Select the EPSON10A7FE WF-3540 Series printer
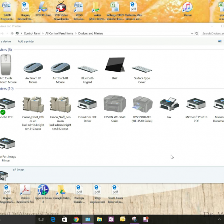 (x=142, y=109)
